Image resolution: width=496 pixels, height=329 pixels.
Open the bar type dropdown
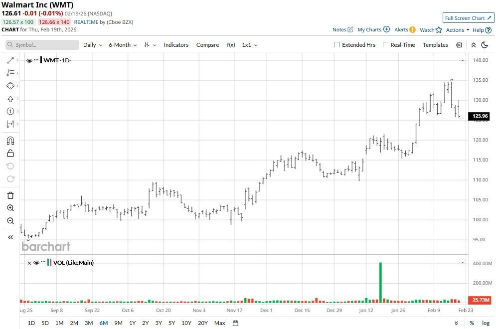[x=150, y=45]
